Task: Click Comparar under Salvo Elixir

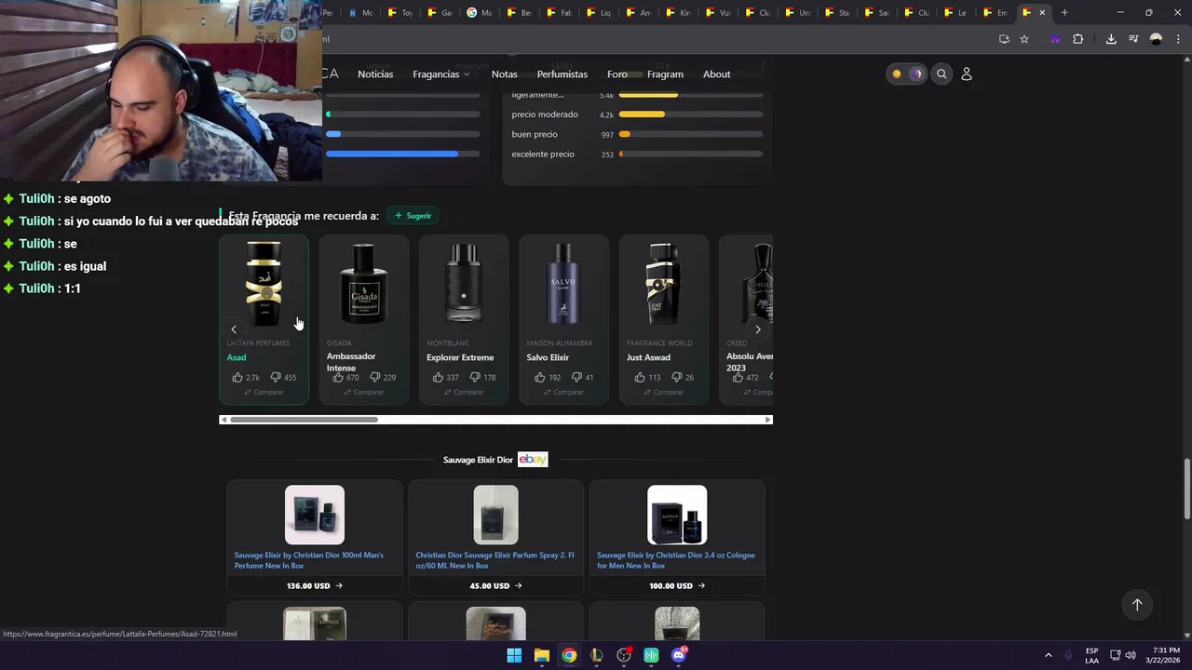Action: (563, 392)
